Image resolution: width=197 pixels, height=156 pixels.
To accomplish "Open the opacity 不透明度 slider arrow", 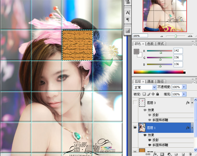I will [184, 87].
